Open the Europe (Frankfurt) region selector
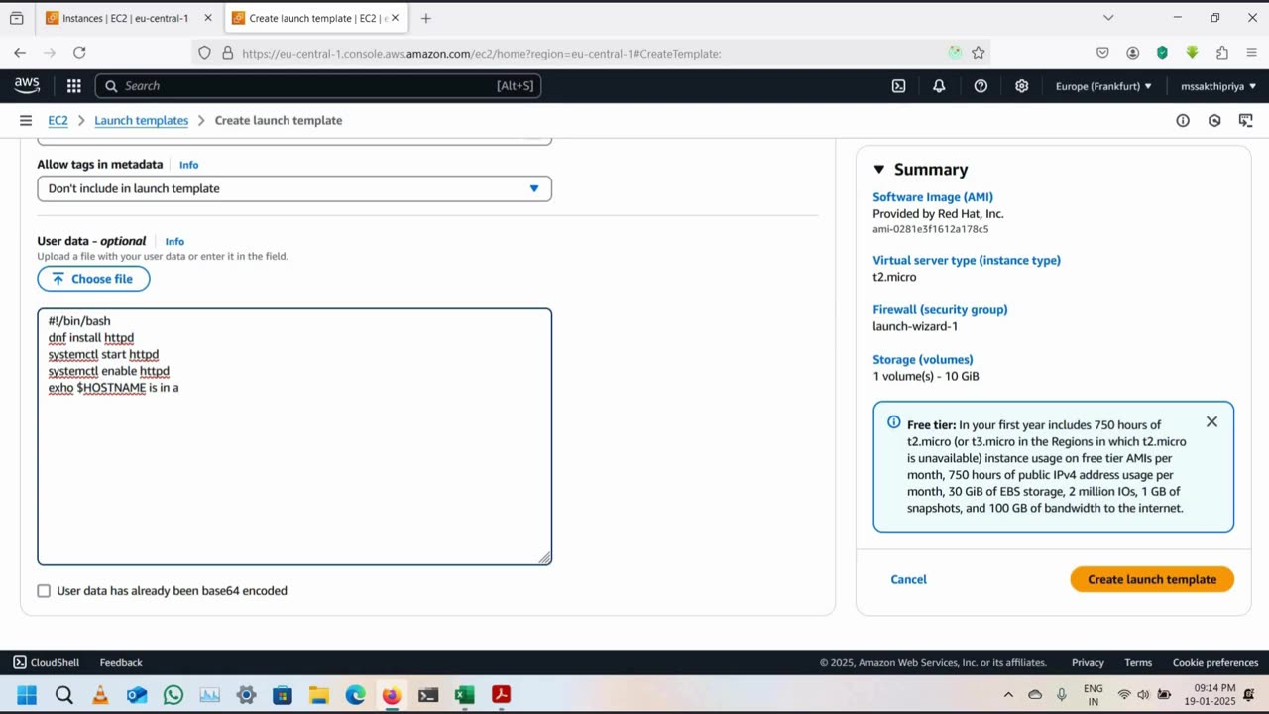Image resolution: width=1269 pixels, height=714 pixels. [1103, 86]
